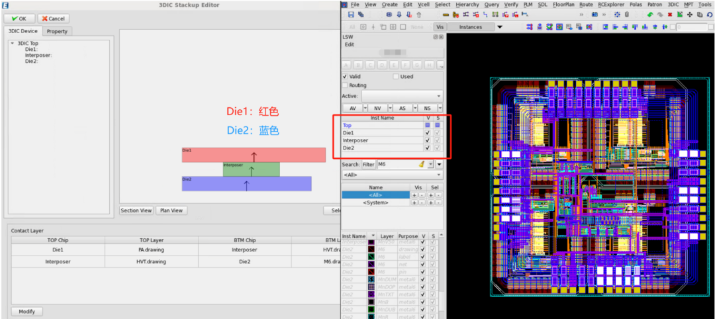Viewport: 715px width, 319px height.
Task: Click the copy icon beside the move tool
Action: tap(700, 15)
